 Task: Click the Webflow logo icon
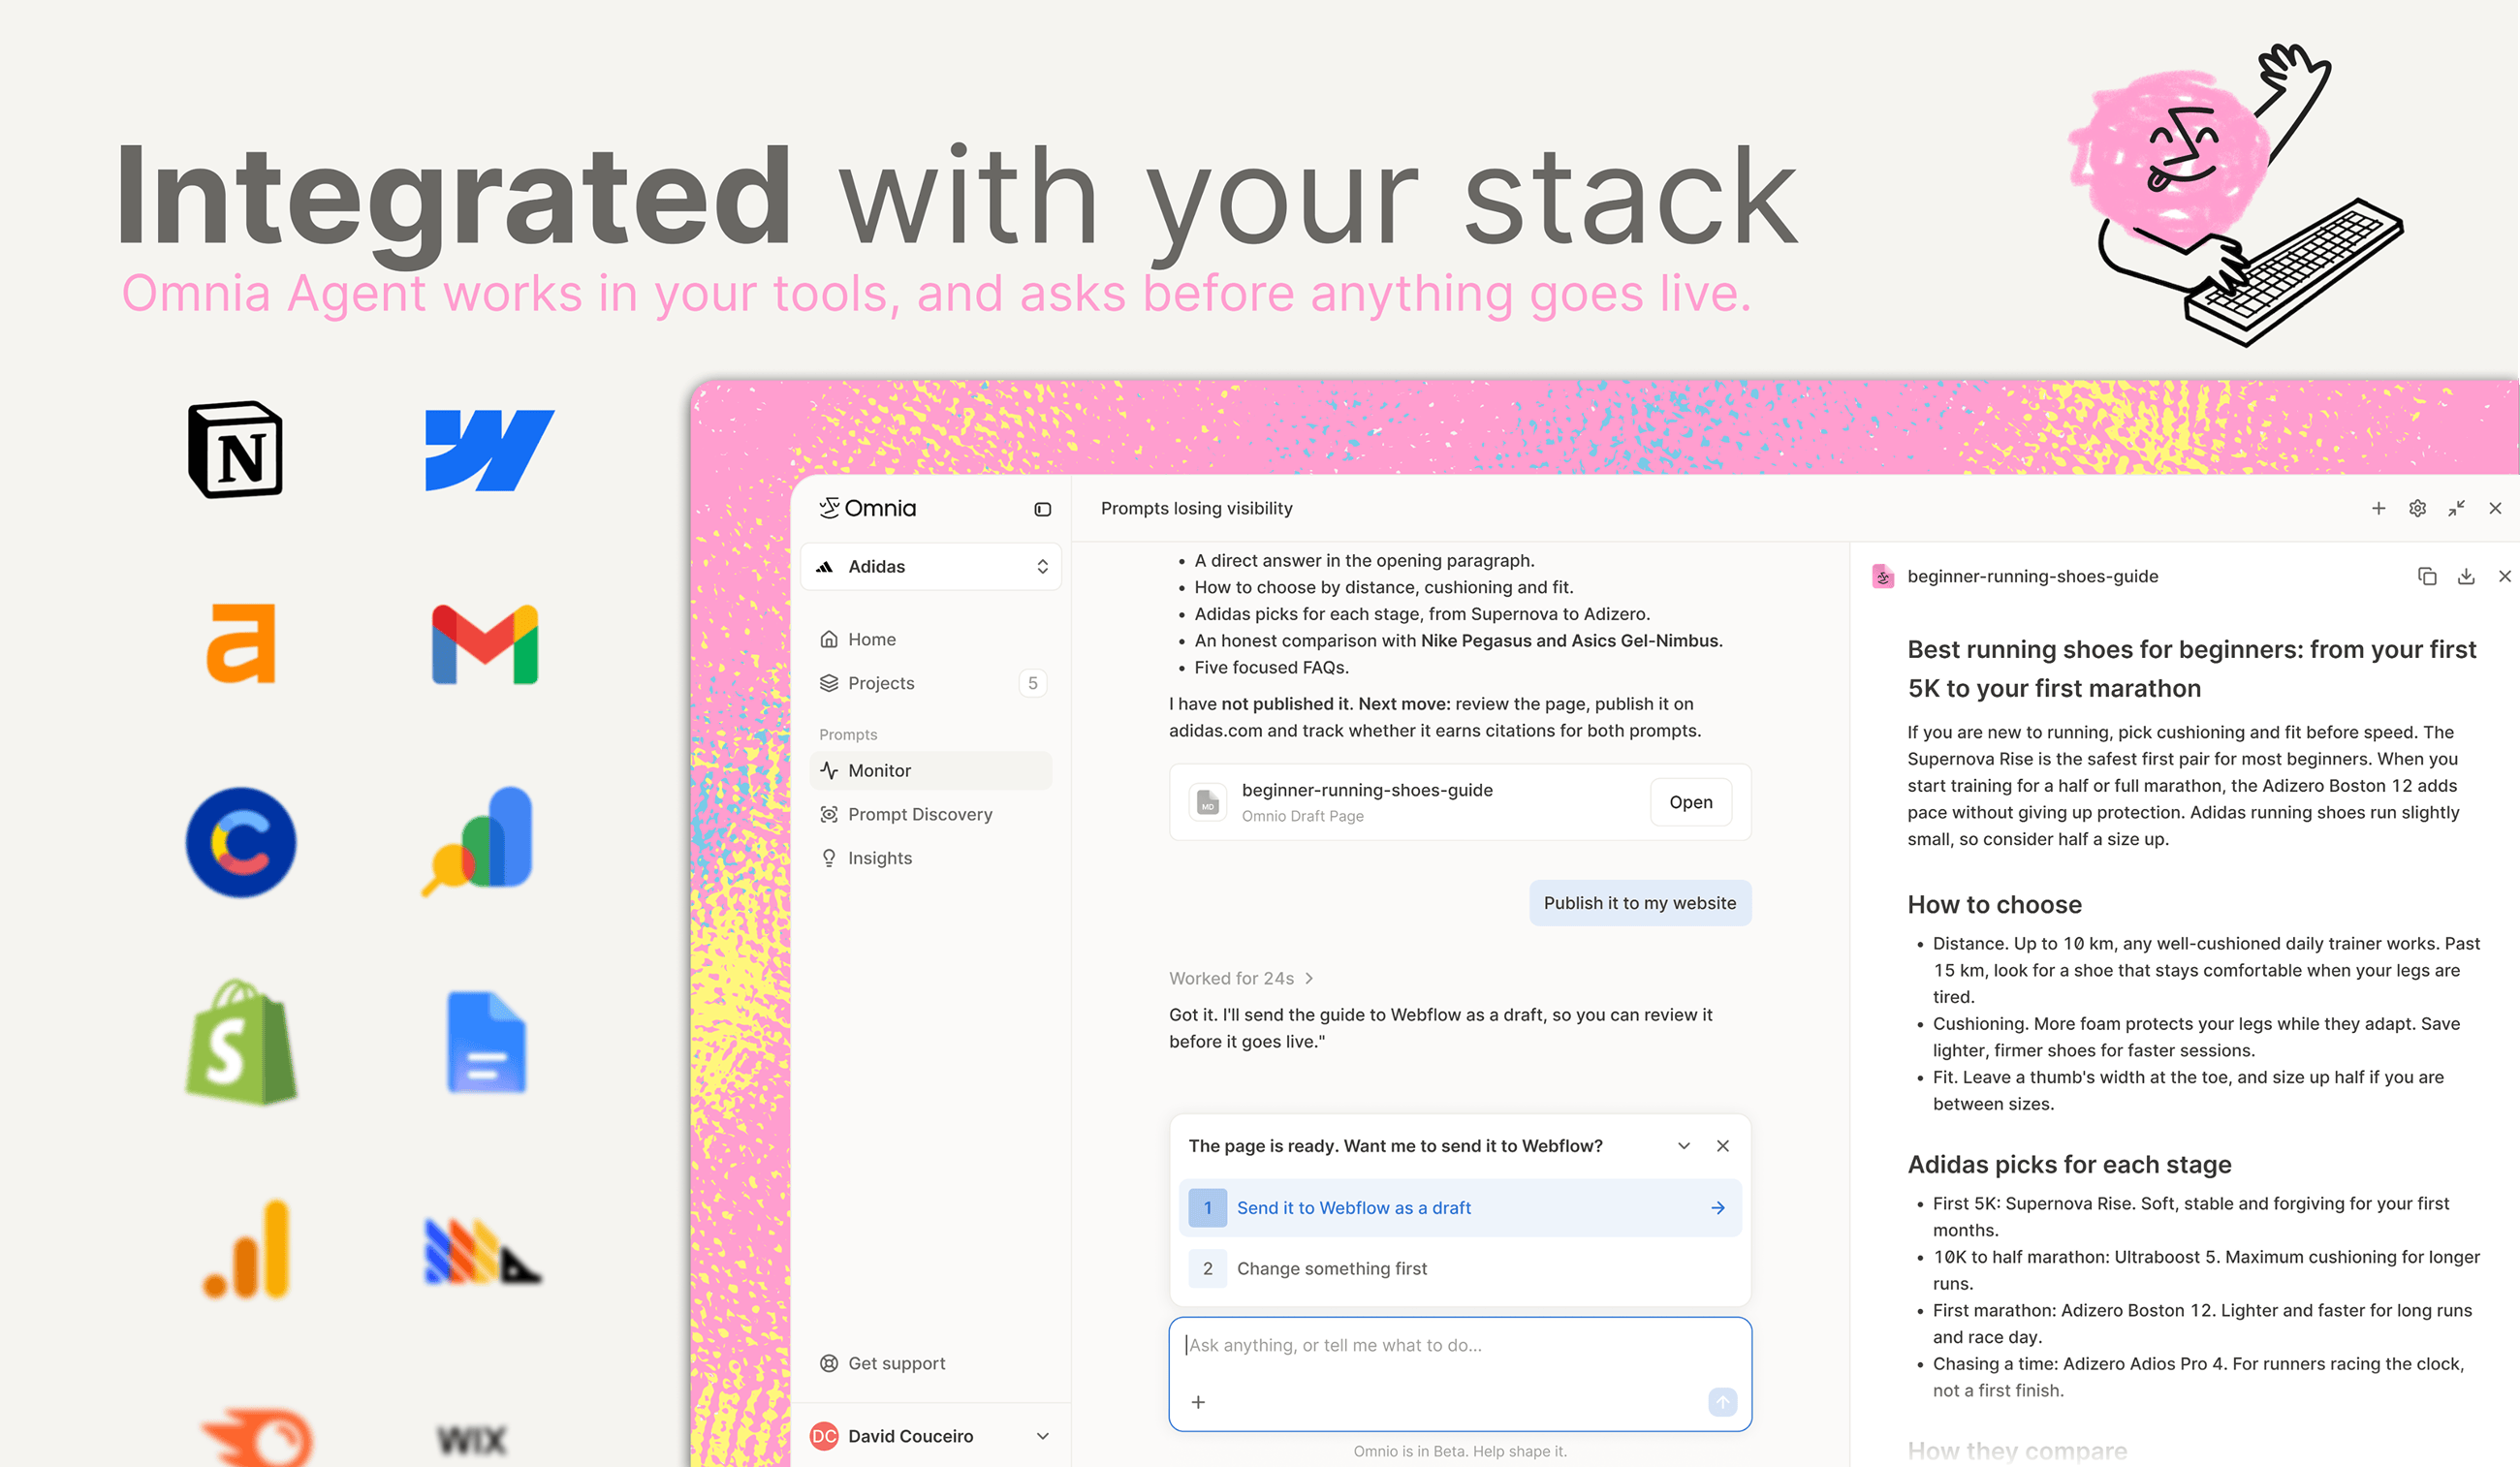click(x=489, y=450)
